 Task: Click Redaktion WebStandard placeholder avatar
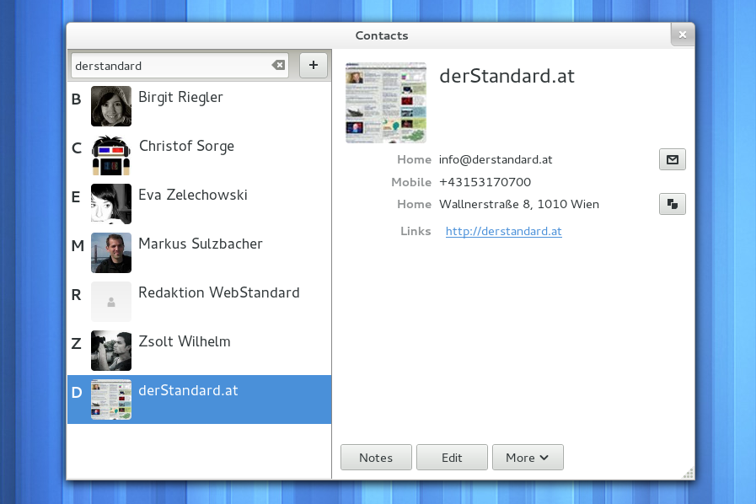(111, 302)
